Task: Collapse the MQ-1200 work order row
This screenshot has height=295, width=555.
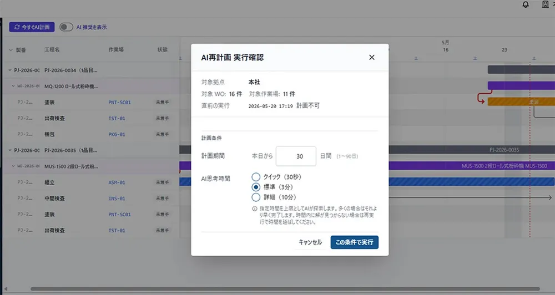Action: tap(13, 86)
